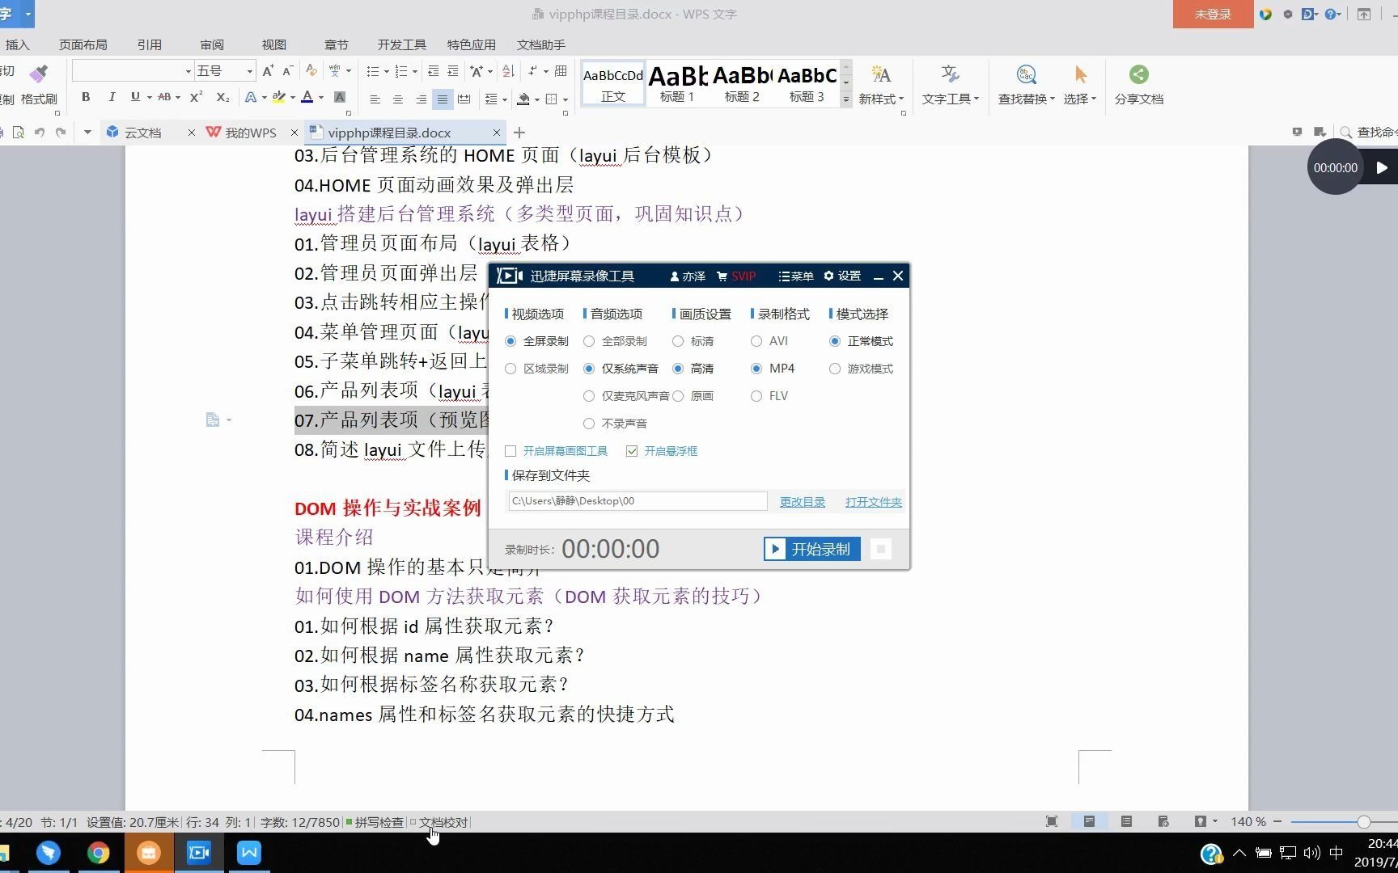Select microphone only audio (仅麦克风声音)
The width and height of the screenshot is (1398, 873).
tap(589, 396)
